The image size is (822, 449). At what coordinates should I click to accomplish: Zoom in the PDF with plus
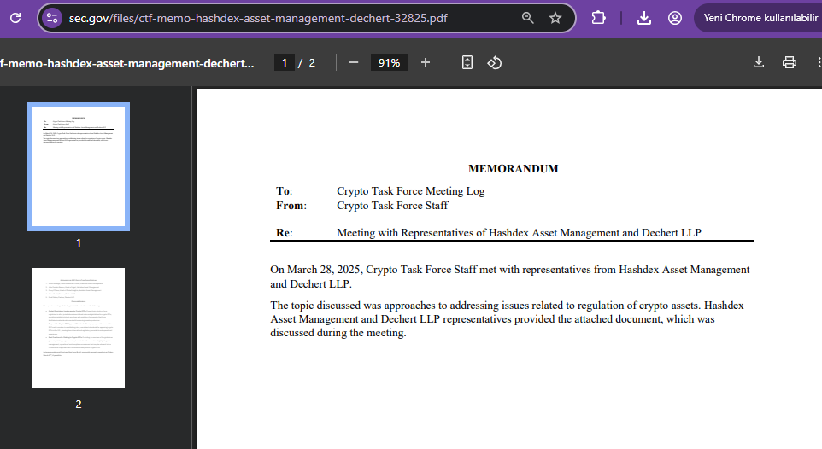tap(426, 63)
